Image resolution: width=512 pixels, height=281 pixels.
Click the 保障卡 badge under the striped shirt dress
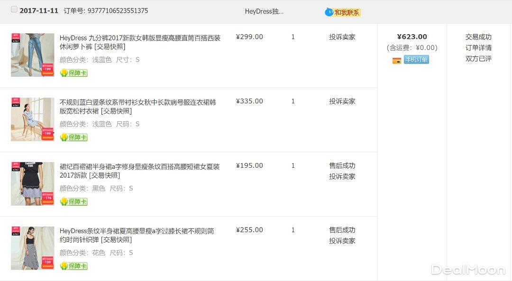[x=74, y=137]
